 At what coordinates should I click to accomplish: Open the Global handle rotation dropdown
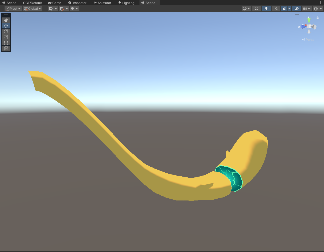coord(33,9)
